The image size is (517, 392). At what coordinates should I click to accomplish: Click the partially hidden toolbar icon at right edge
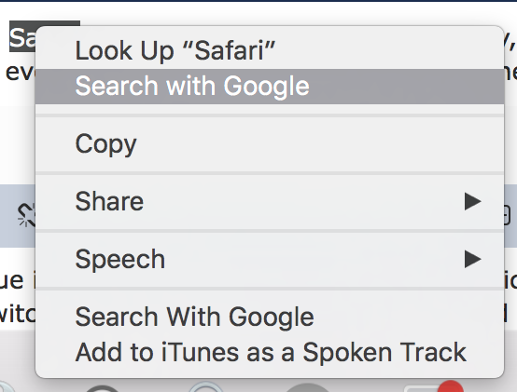pyautogui.click(x=507, y=216)
